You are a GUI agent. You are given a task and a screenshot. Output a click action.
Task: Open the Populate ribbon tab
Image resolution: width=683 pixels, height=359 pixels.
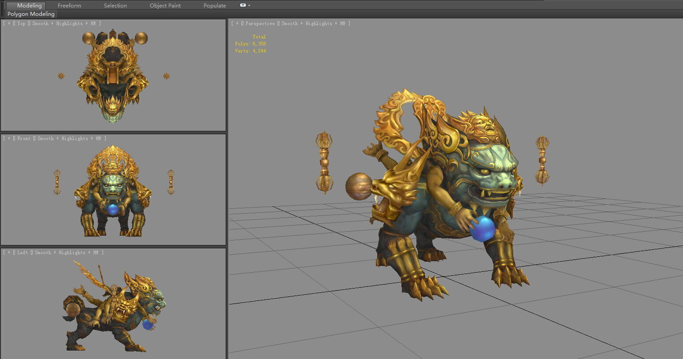pyautogui.click(x=215, y=5)
